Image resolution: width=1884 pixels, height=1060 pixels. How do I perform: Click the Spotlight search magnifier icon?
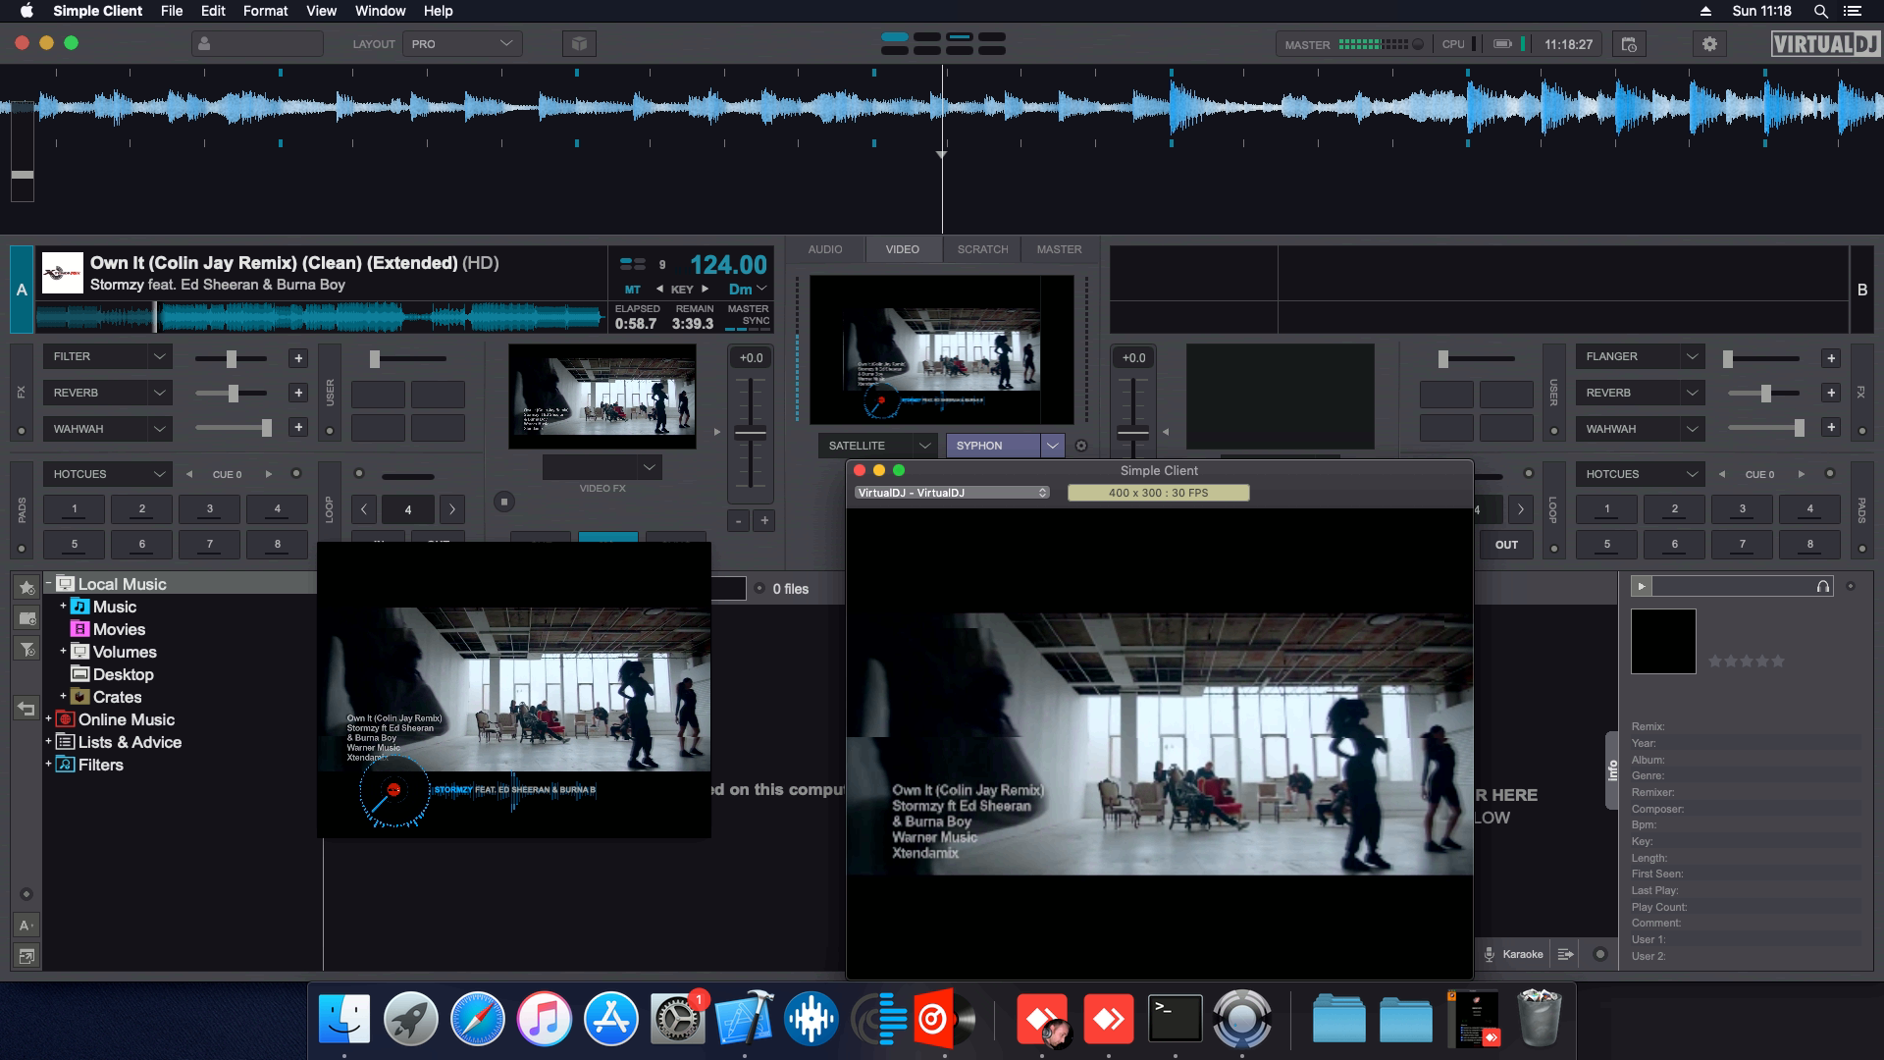[x=1820, y=11]
